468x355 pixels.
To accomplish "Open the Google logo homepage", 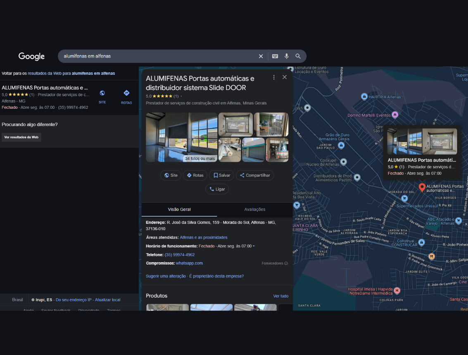I will [31, 56].
